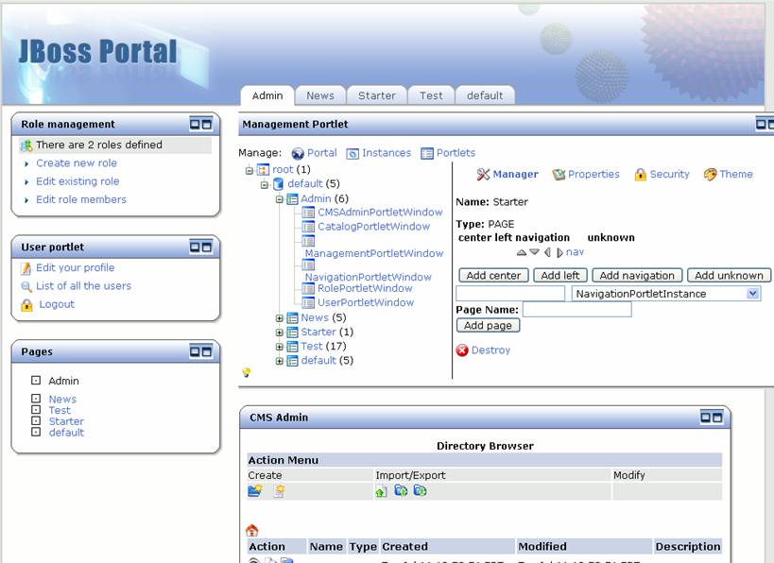Minimize the User portlet window

(195, 247)
